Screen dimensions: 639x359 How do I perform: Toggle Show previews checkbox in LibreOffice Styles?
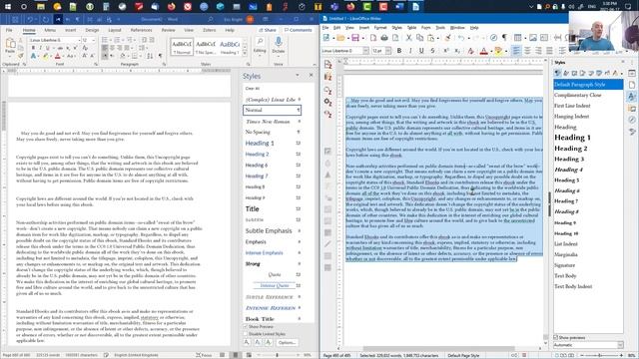tap(555, 337)
